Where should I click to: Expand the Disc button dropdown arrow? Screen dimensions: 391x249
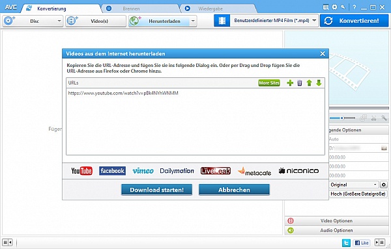click(x=59, y=21)
